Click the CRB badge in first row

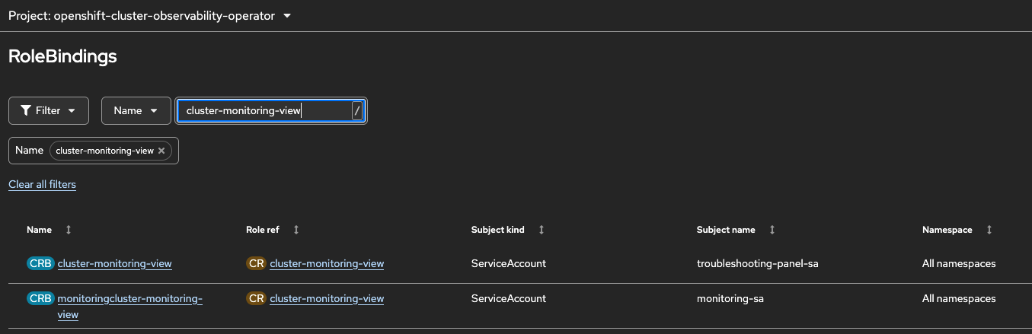click(x=40, y=264)
